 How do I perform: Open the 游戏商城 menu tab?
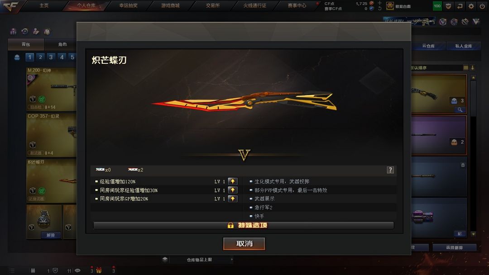pyautogui.click(x=170, y=5)
